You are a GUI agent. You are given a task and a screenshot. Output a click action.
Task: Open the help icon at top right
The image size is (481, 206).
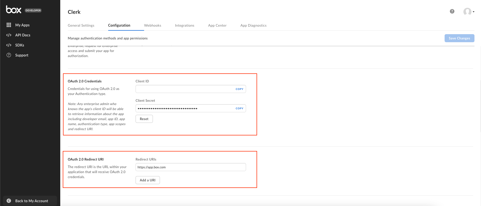click(452, 11)
